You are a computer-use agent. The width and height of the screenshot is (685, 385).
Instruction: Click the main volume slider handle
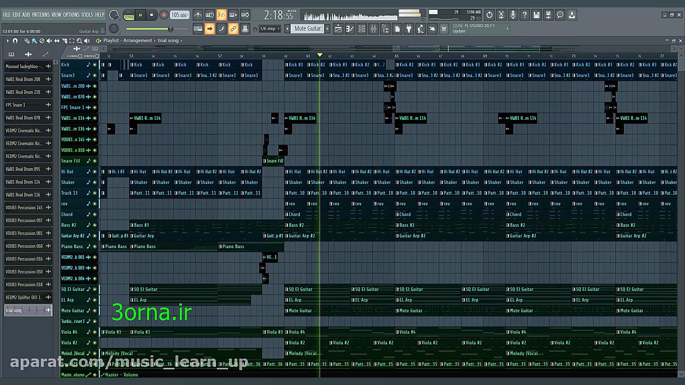point(171,29)
